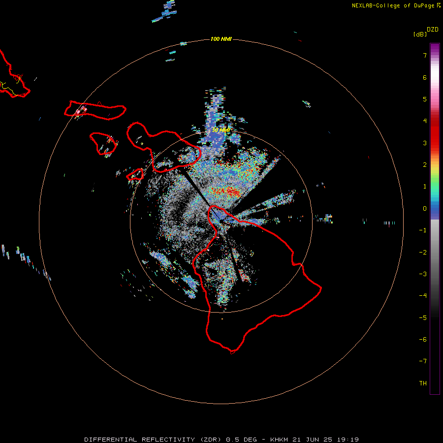
Task: Click the [dB] unit label
Action: click(x=420, y=34)
